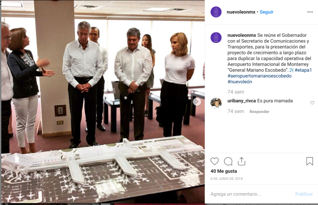The width and height of the screenshot is (318, 205).
Task: Open the #nuevoleón hashtag
Action: pos(240,82)
